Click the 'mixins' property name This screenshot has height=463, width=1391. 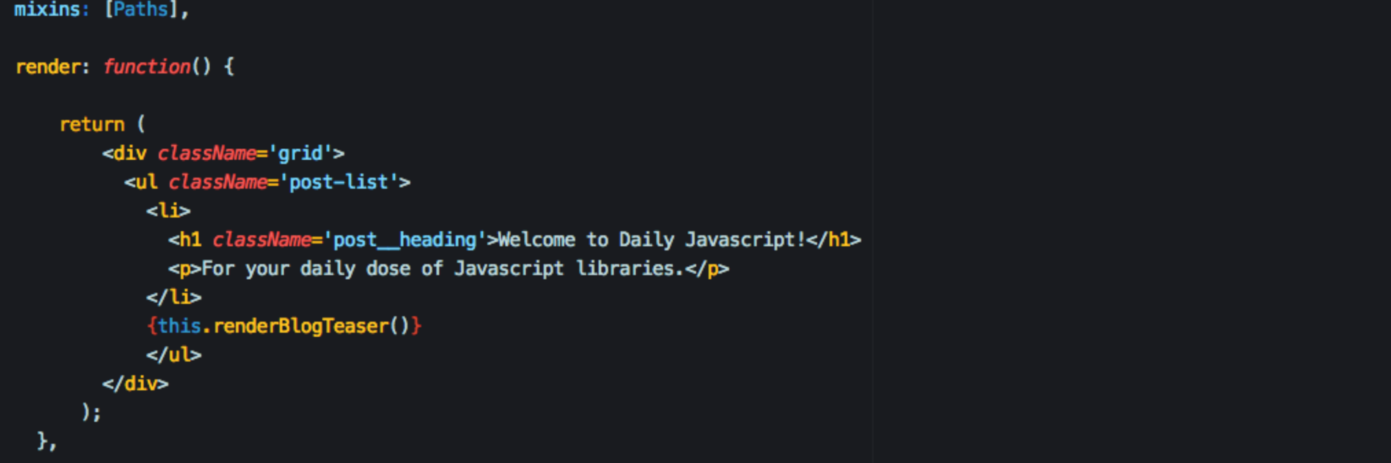(47, 9)
